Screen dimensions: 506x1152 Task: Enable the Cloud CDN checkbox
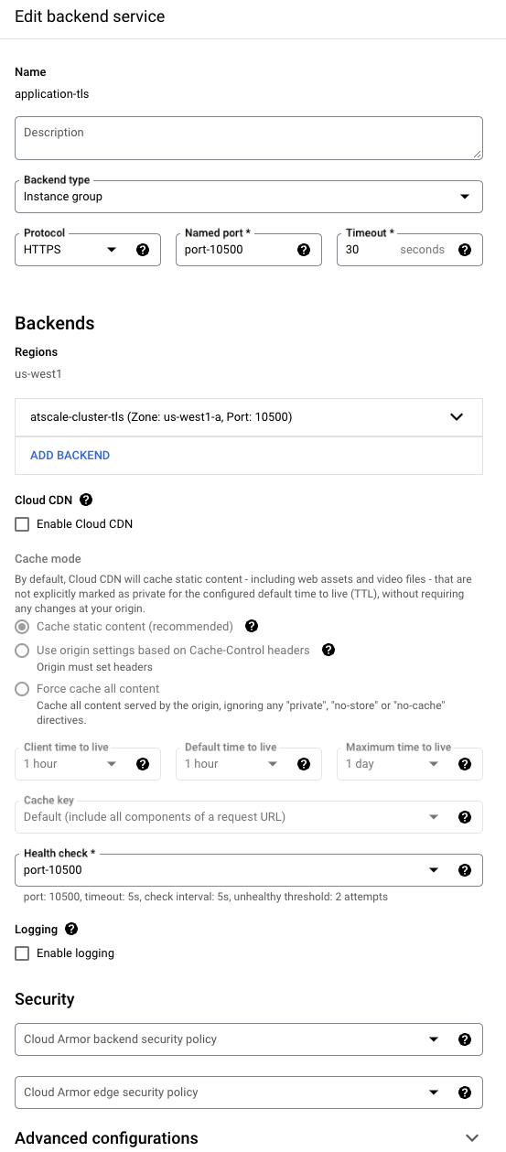click(22, 524)
